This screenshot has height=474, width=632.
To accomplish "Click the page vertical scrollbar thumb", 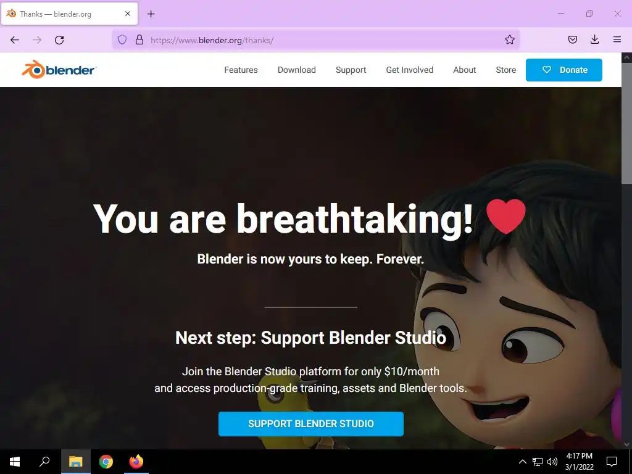I will [626, 125].
